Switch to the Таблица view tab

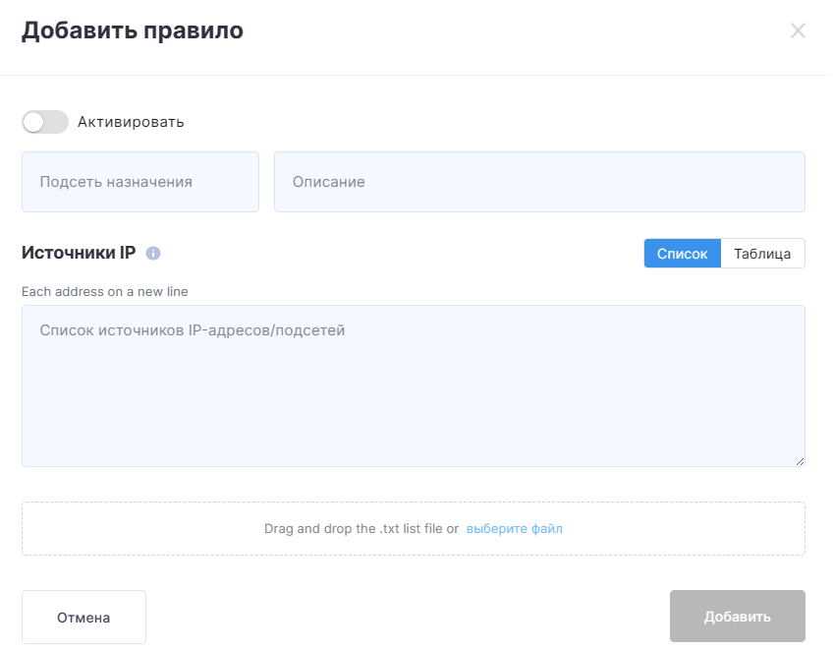pyautogui.click(x=762, y=254)
